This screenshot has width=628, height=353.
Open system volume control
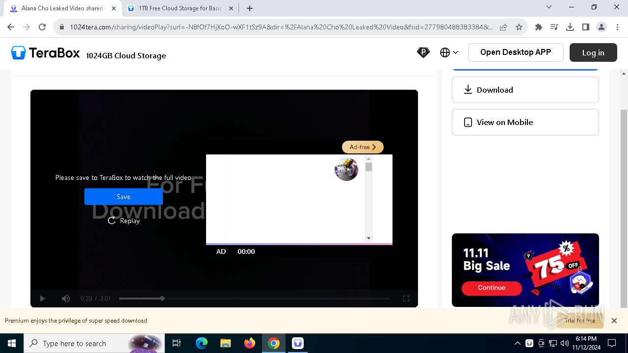tap(565, 343)
